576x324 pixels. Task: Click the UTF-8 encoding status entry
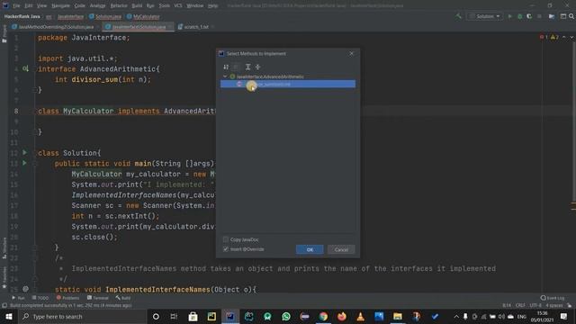[535, 305]
